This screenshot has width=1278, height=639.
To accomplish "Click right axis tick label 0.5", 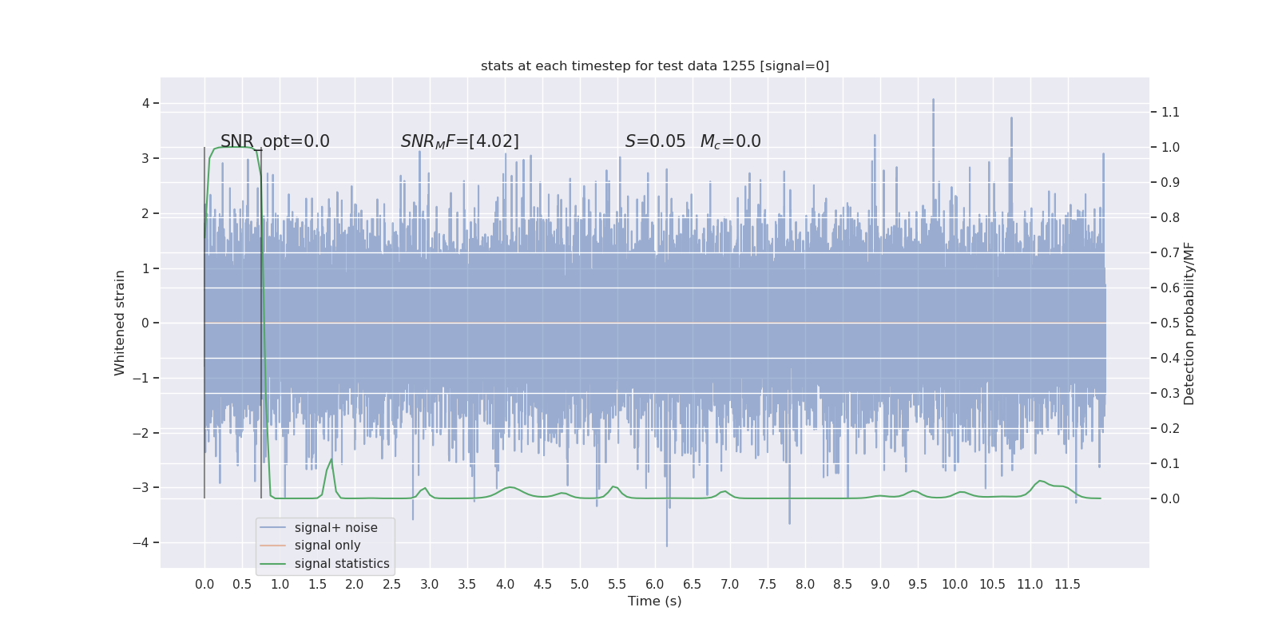I will point(1170,323).
